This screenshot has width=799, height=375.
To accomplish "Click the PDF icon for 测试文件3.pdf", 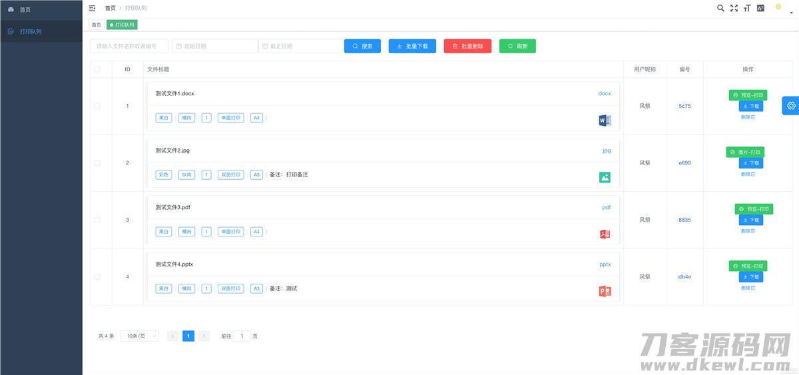I will coord(605,234).
